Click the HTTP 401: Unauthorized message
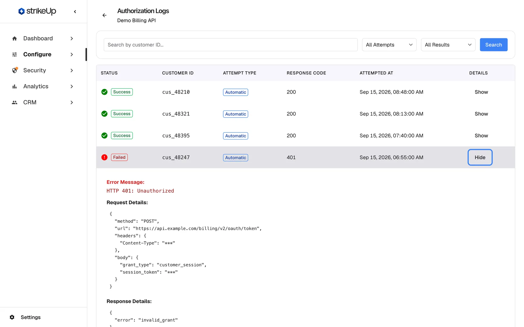Viewport: 524px width, 327px height. point(140,191)
